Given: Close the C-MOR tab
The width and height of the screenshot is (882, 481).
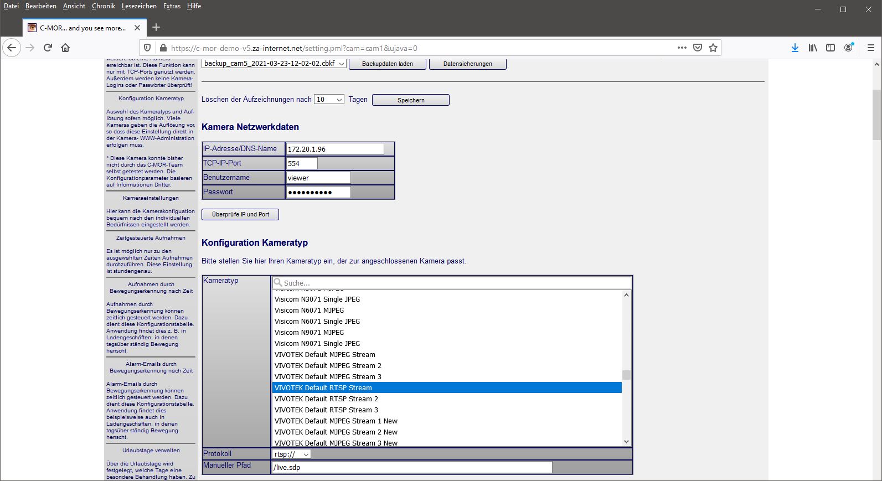Looking at the screenshot, I should click(137, 28).
